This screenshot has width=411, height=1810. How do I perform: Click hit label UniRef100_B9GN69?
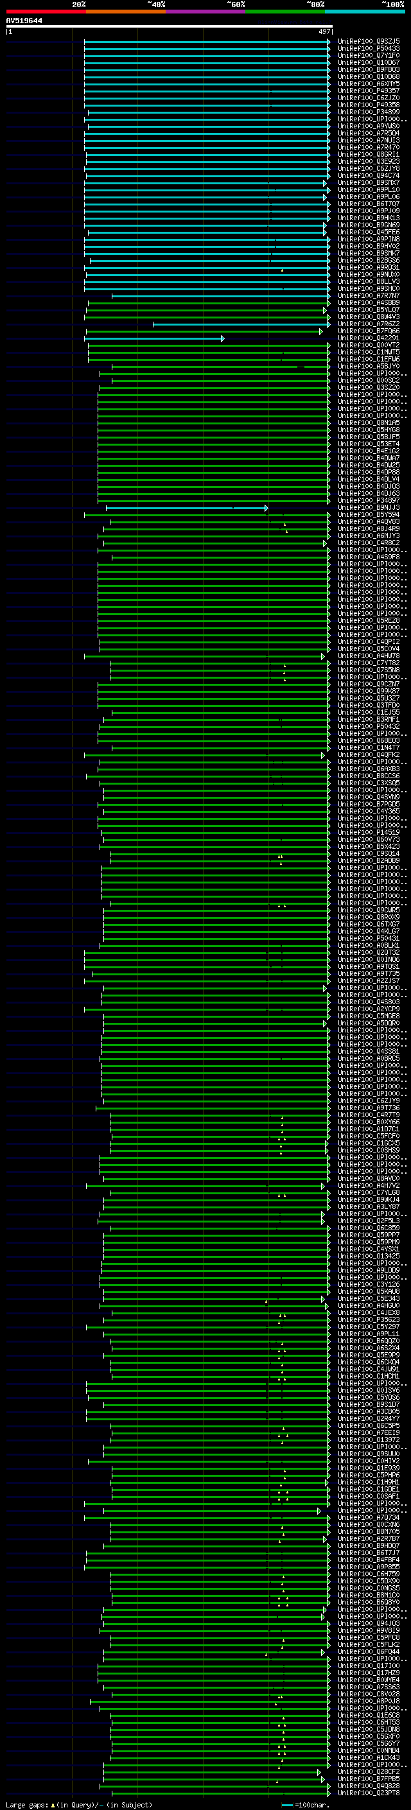[x=369, y=225]
